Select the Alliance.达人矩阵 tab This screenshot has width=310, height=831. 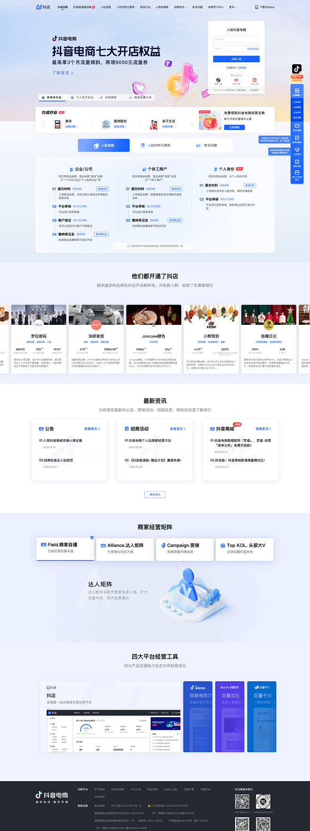(125, 549)
